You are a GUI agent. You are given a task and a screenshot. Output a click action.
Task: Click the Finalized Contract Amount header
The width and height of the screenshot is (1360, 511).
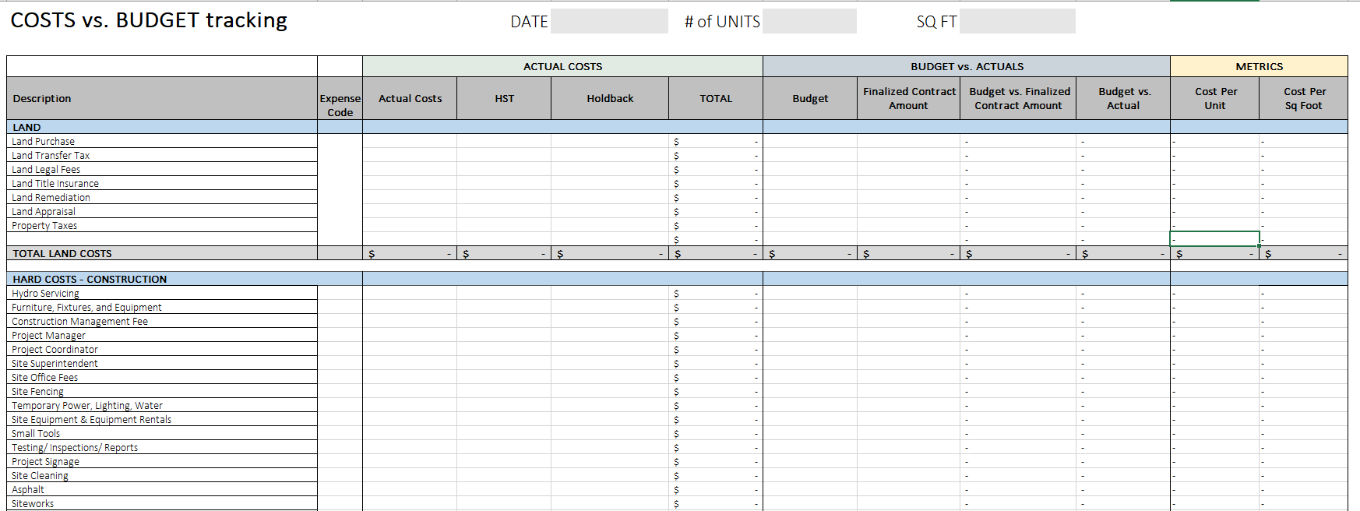point(909,98)
